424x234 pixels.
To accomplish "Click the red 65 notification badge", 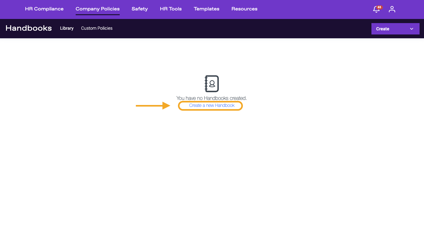I will pyautogui.click(x=379, y=7).
